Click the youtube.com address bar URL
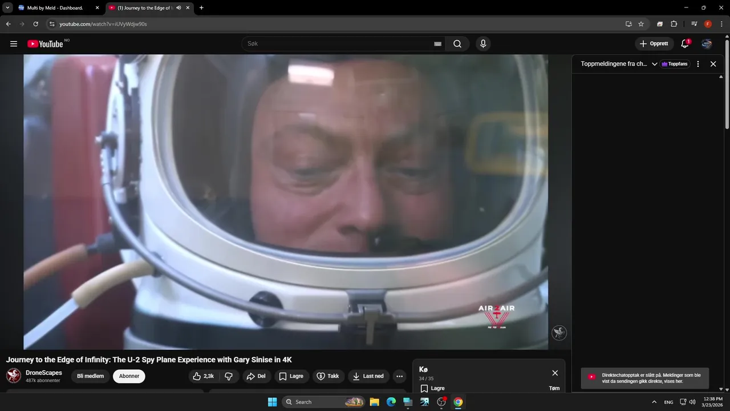Viewport: 730px width, 411px height. coord(103,24)
